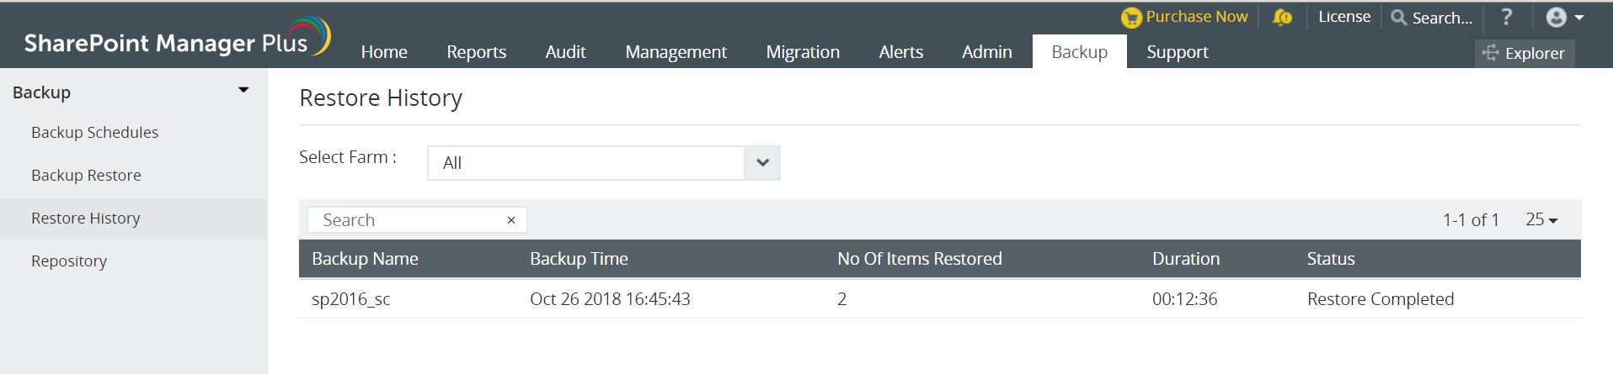
Task: Click the License link in header
Action: coord(1344,17)
